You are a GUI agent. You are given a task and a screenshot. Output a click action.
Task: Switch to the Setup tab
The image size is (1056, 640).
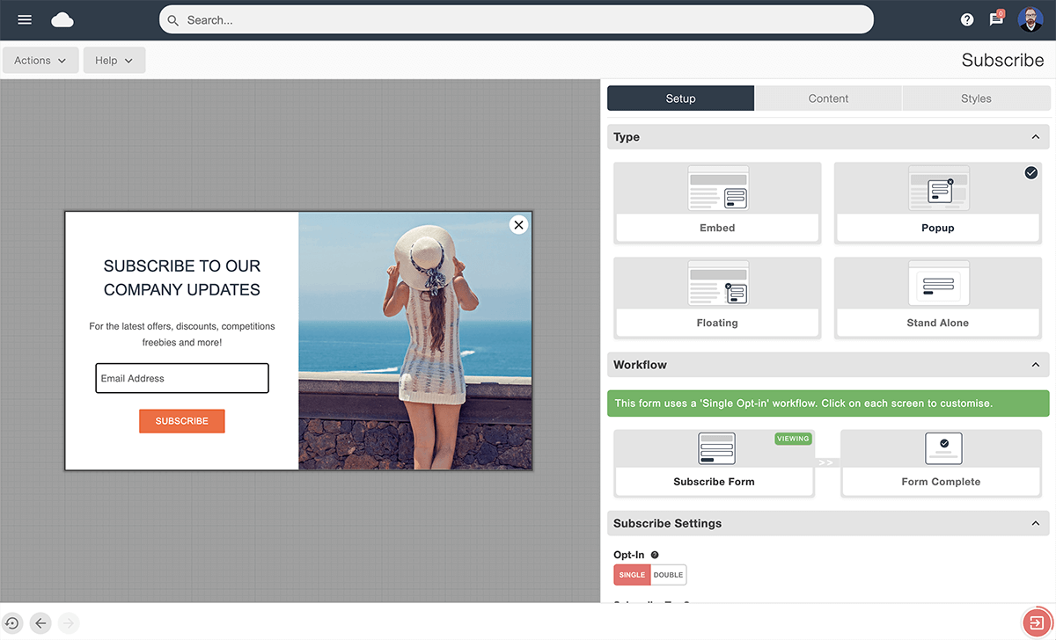pyautogui.click(x=680, y=98)
